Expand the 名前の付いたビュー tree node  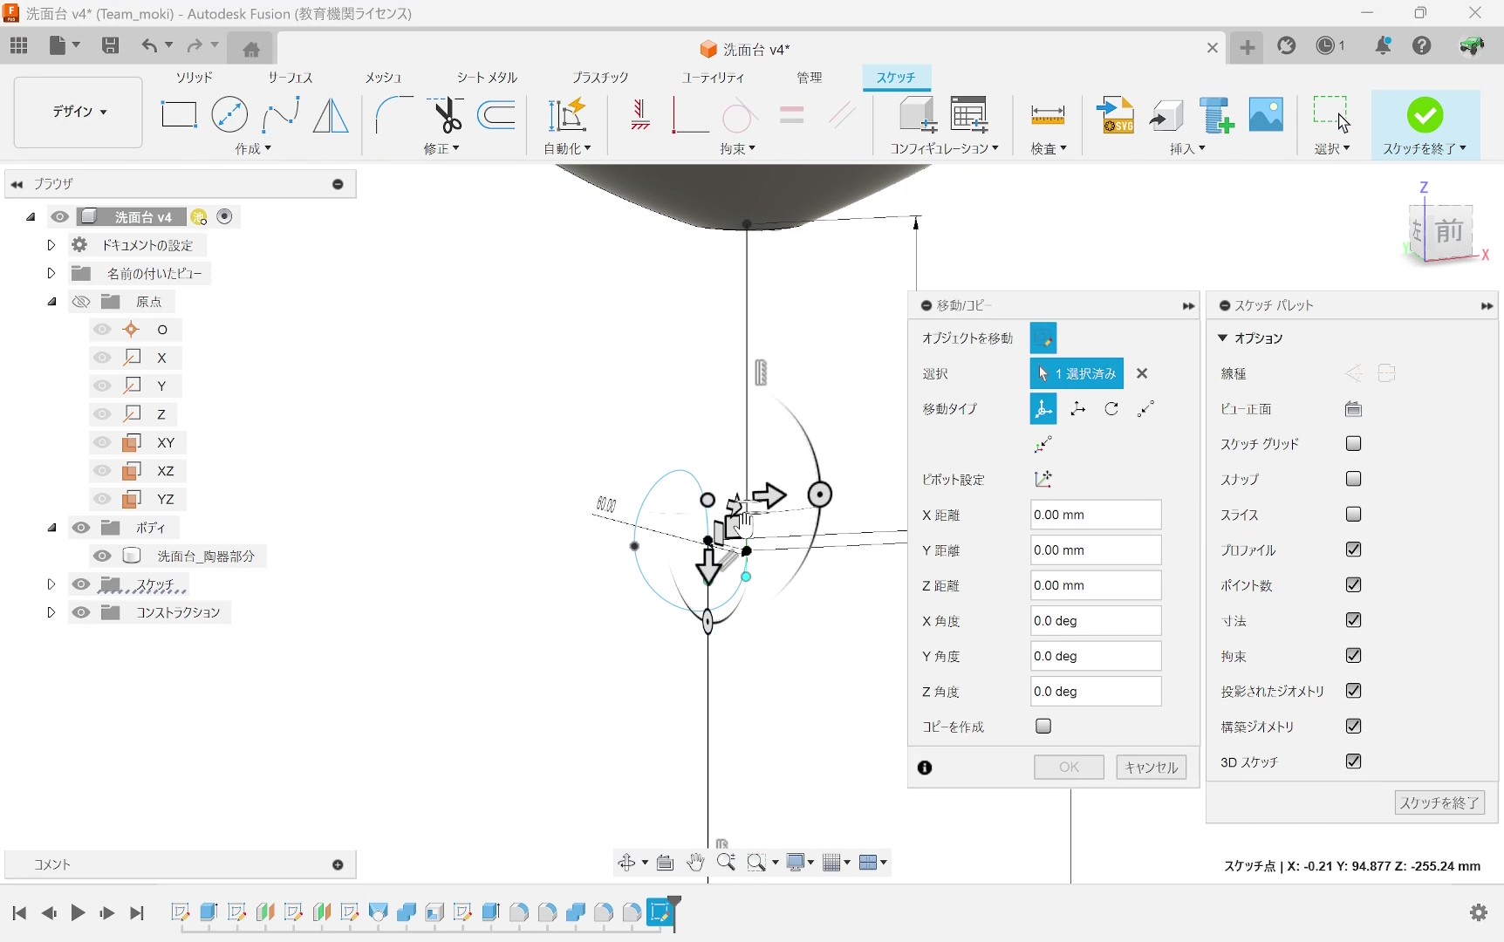pyautogui.click(x=51, y=273)
